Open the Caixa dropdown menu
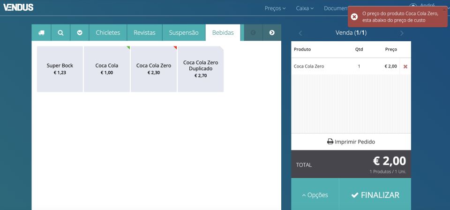The width and height of the screenshot is (450, 210). coord(305,8)
